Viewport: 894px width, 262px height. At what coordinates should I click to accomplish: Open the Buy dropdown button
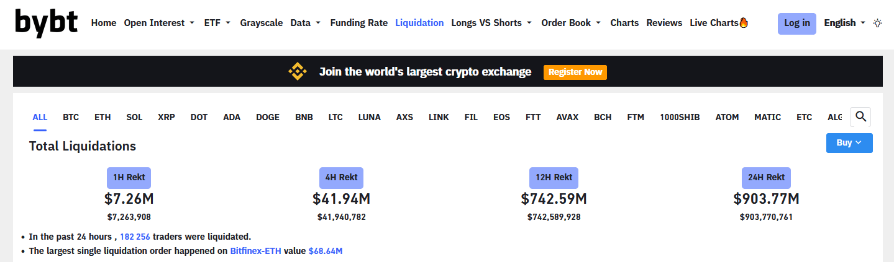click(x=849, y=142)
